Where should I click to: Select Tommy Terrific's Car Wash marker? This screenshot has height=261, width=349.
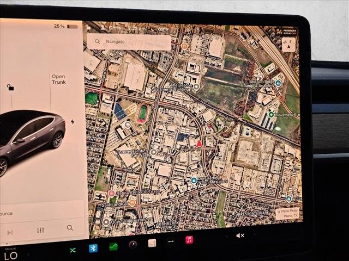(x=154, y=153)
